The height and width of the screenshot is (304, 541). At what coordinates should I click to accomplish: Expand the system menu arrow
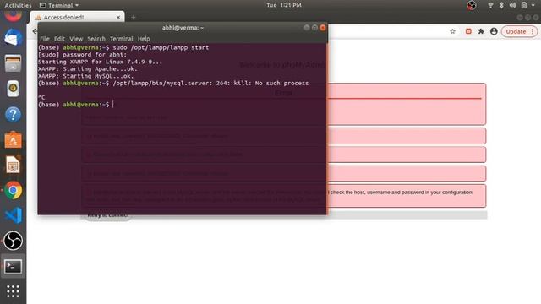pos(533,5)
